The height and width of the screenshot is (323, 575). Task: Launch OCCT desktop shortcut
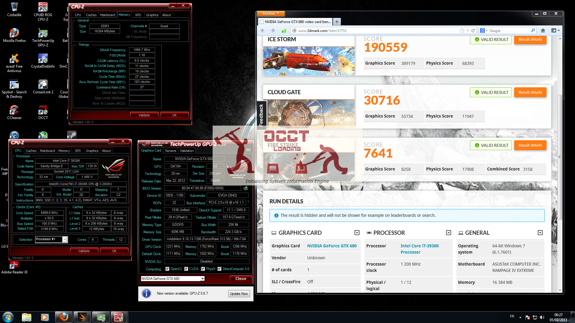click(43, 112)
